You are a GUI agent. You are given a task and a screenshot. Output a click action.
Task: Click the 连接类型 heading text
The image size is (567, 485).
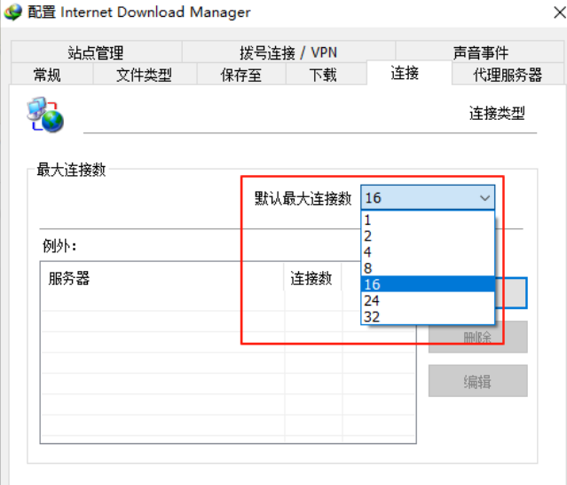tap(497, 114)
